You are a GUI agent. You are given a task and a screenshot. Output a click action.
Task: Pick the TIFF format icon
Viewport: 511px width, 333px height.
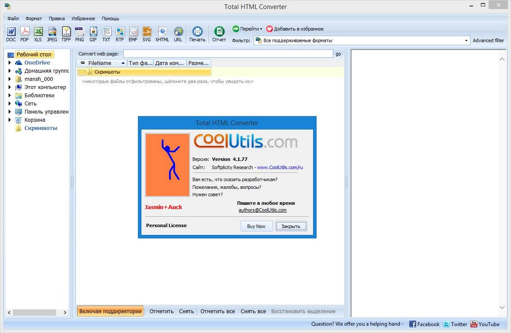pyautogui.click(x=66, y=34)
